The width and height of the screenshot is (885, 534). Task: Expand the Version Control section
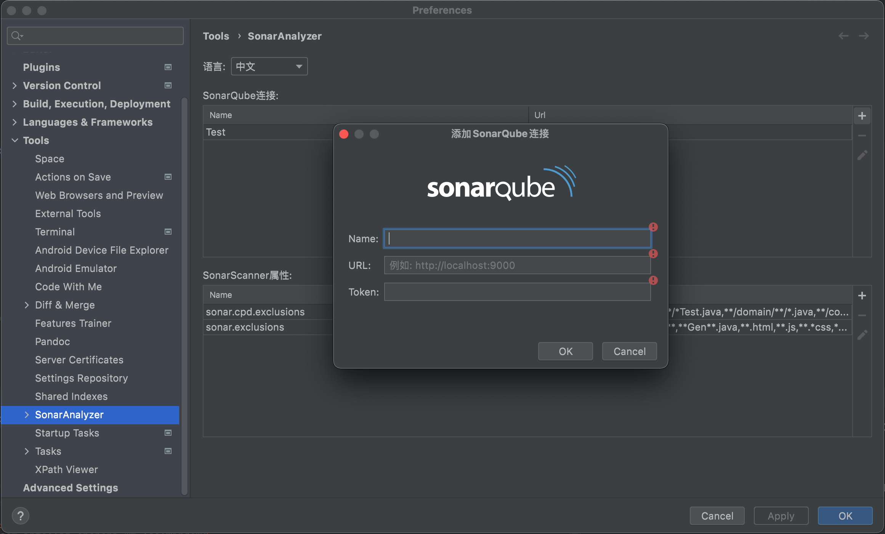[14, 85]
